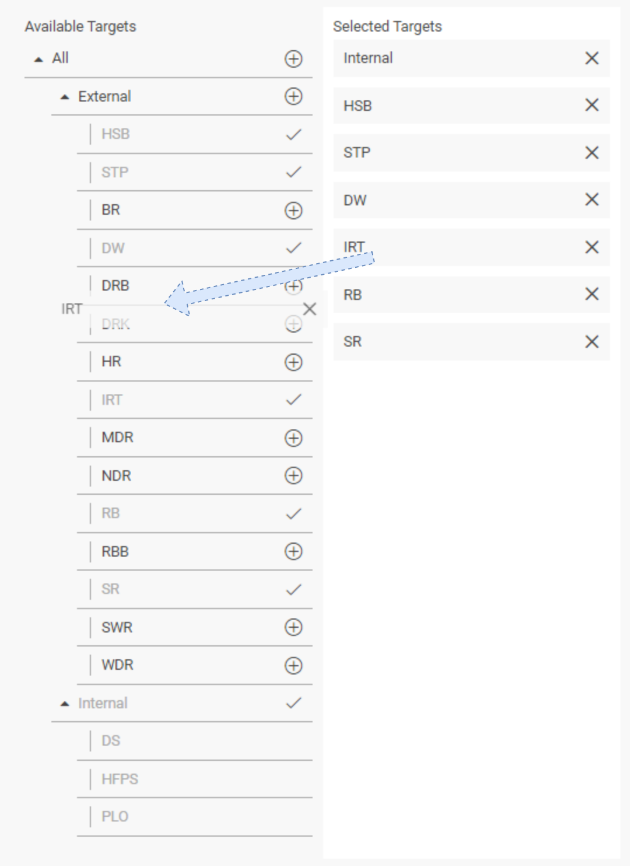631x867 pixels.
Task: Remove SR from Selected Targets
Action: click(591, 341)
